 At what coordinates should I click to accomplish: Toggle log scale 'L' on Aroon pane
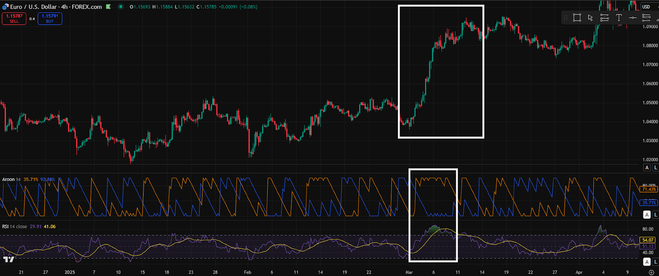tap(655, 215)
